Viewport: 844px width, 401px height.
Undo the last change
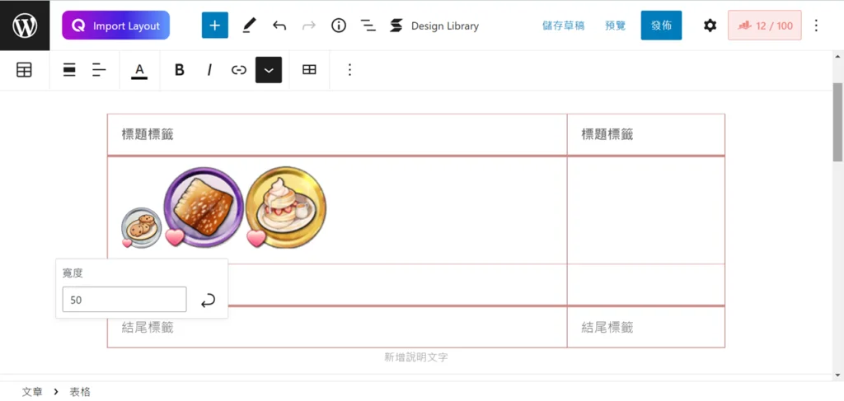point(279,26)
